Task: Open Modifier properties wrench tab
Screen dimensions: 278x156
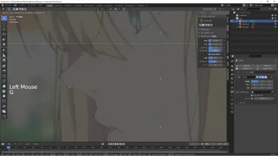Action: tap(232, 92)
